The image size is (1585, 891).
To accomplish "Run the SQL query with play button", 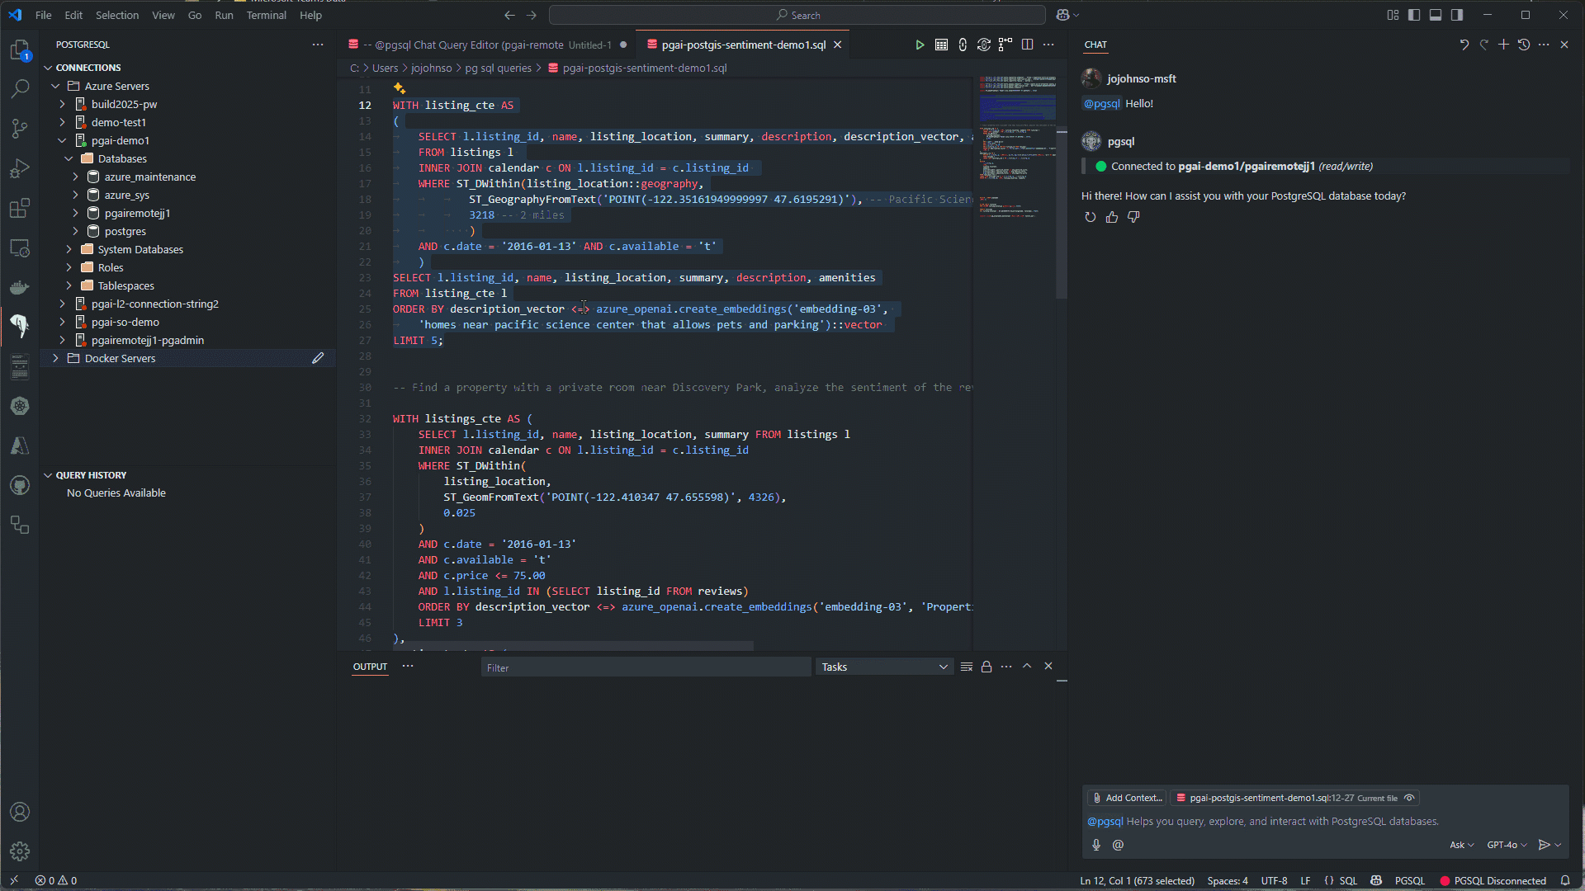I will (920, 45).
